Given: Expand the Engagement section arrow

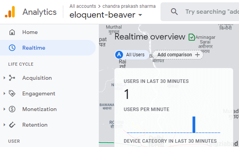Looking at the screenshot, I should pos(4,93).
